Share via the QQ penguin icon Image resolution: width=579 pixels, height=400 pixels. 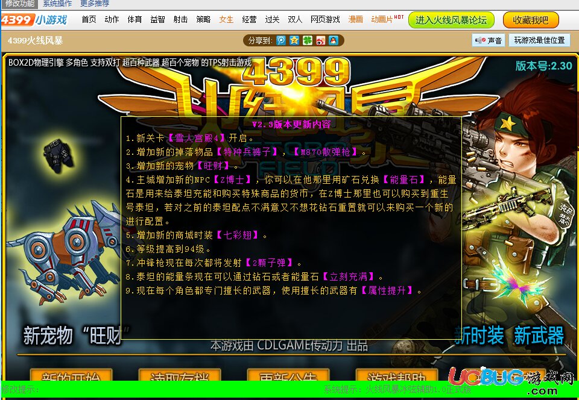click(334, 40)
